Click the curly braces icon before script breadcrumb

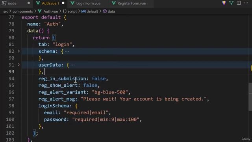(x=65, y=11)
